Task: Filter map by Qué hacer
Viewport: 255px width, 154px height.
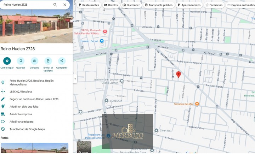Action: [x=131, y=5]
